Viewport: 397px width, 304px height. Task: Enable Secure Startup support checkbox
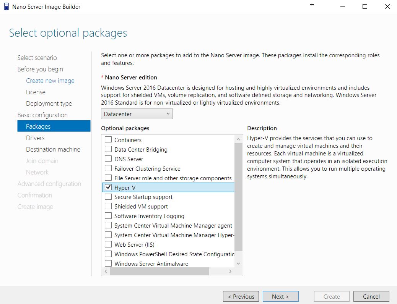click(x=108, y=197)
